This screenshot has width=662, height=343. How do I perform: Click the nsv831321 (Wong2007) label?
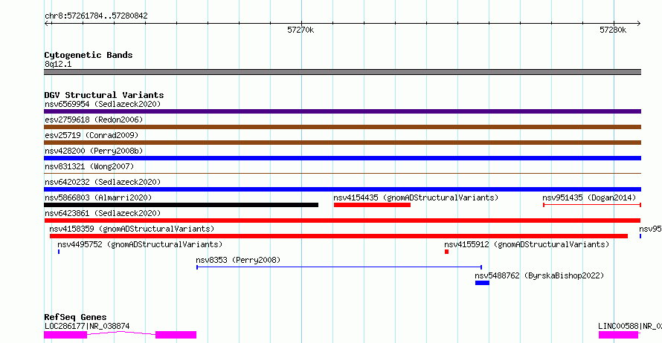[89, 166]
